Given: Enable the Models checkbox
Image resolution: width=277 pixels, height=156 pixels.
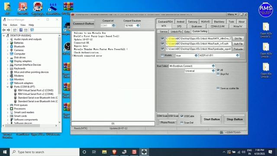Looking at the screenshot, I should tap(162, 55).
